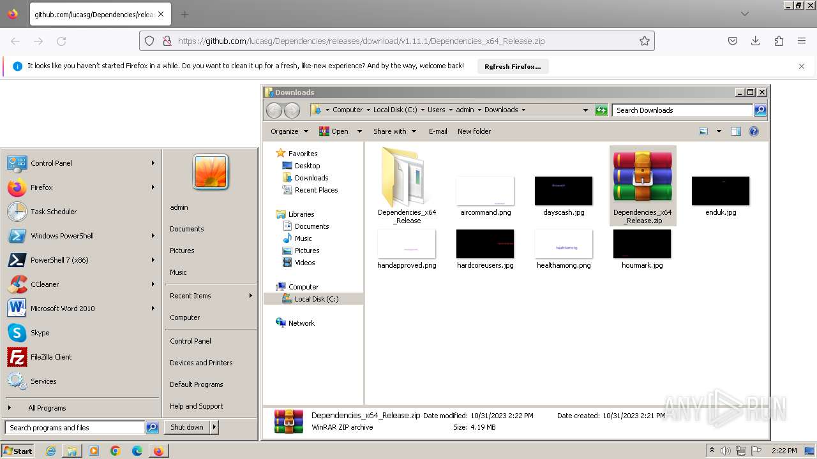The width and height of the screenshot is (817, 459).
Task: Bookmark this page with star icon
Action: [645, 41]
